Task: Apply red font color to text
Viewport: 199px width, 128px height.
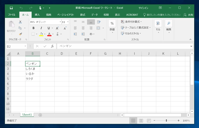Action: pos(49,34)
